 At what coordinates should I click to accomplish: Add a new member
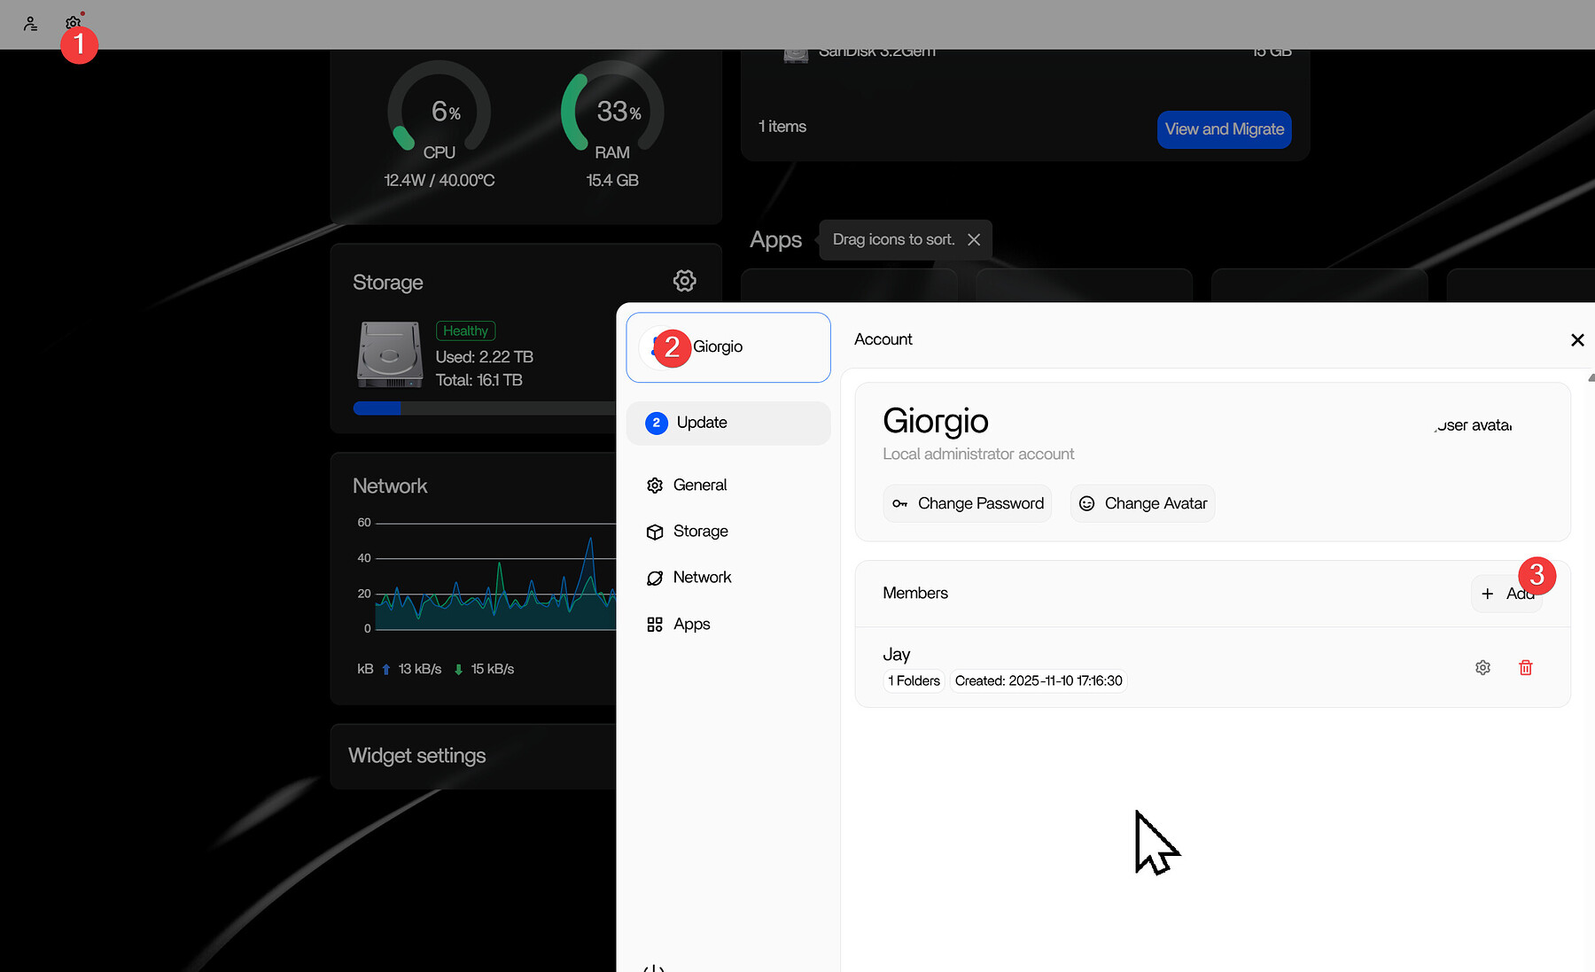pos(1506,594)
